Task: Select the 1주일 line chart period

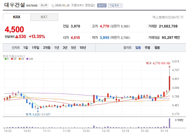Action: [35, 48]
